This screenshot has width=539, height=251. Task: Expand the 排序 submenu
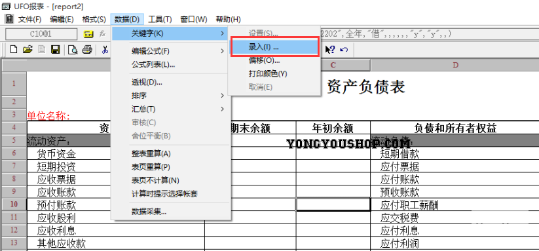coord(170,96)
